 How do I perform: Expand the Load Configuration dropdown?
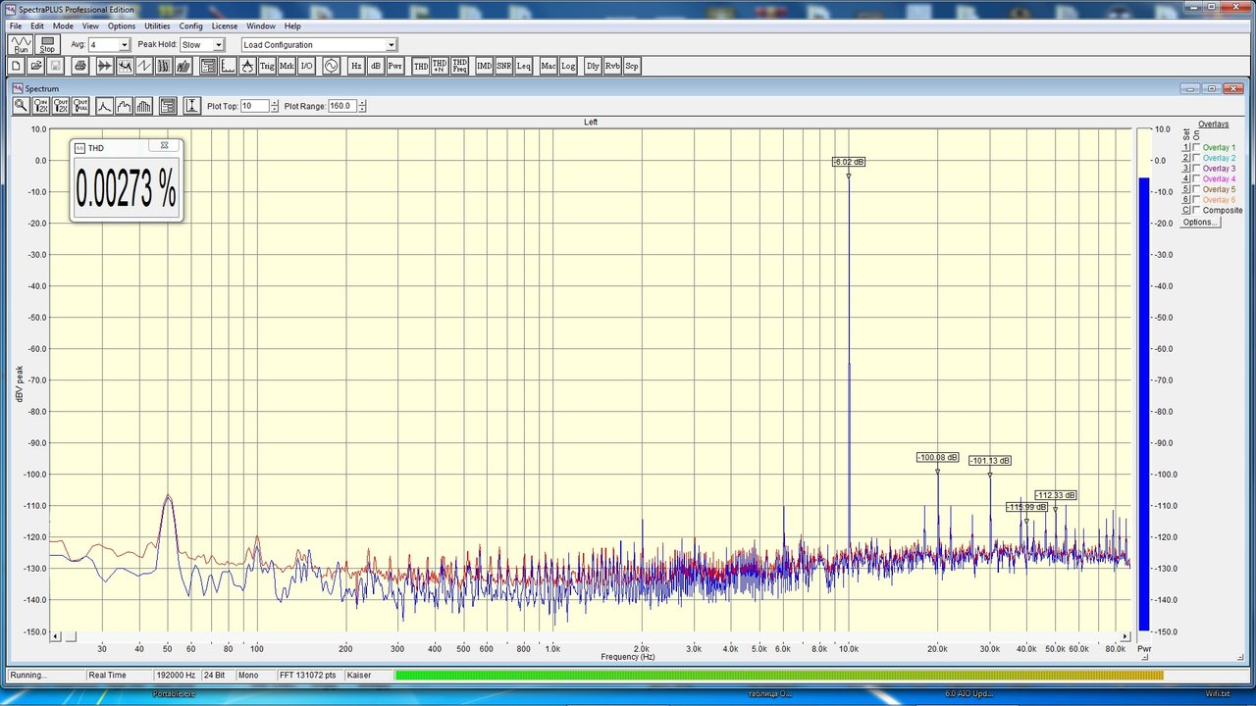pos(391,45)
